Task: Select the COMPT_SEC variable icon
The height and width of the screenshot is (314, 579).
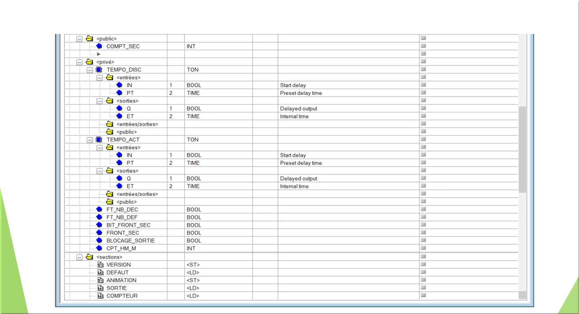Action: [99, 46]
